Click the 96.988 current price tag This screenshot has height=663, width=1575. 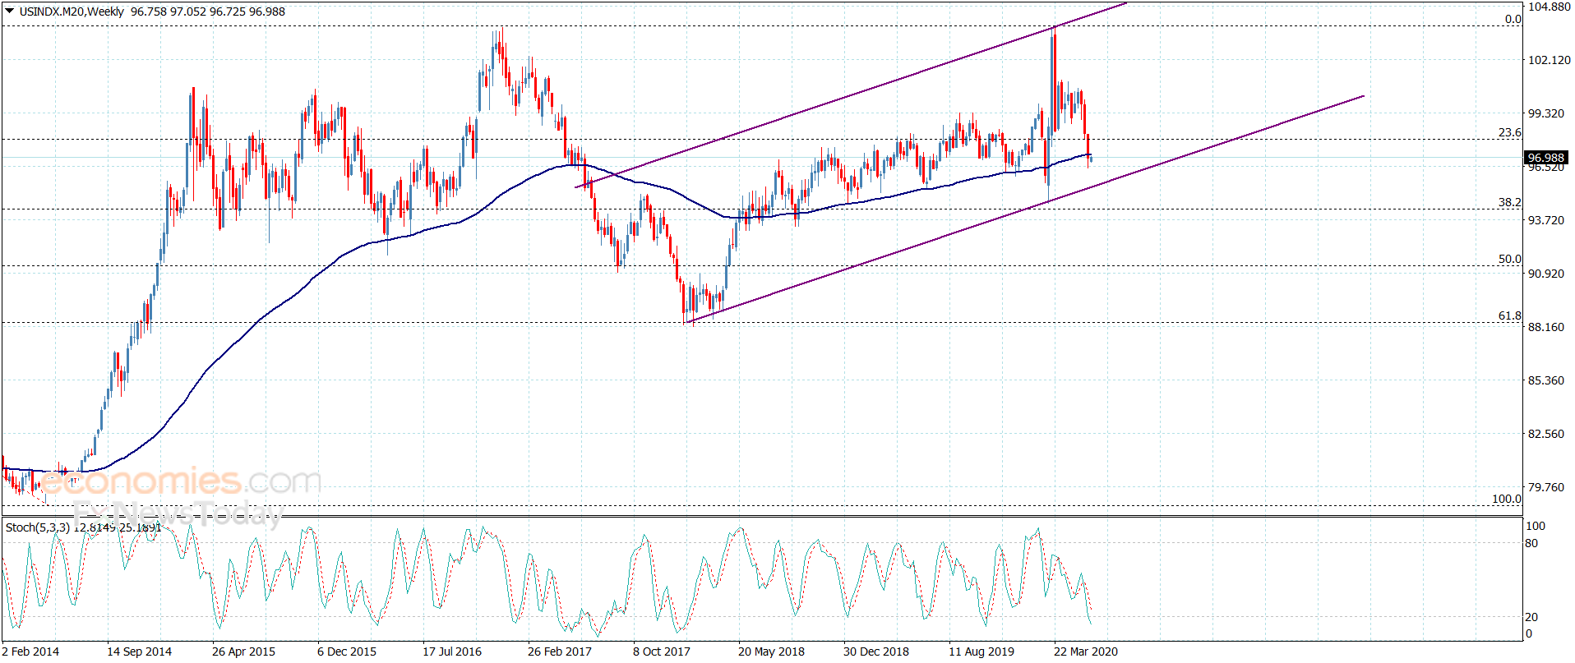1545,158
